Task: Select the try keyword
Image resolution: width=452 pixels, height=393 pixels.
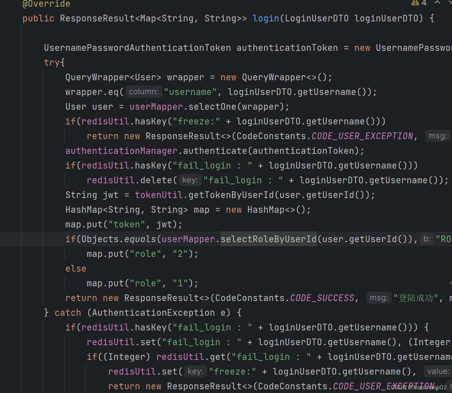Action: coord(52,63)
